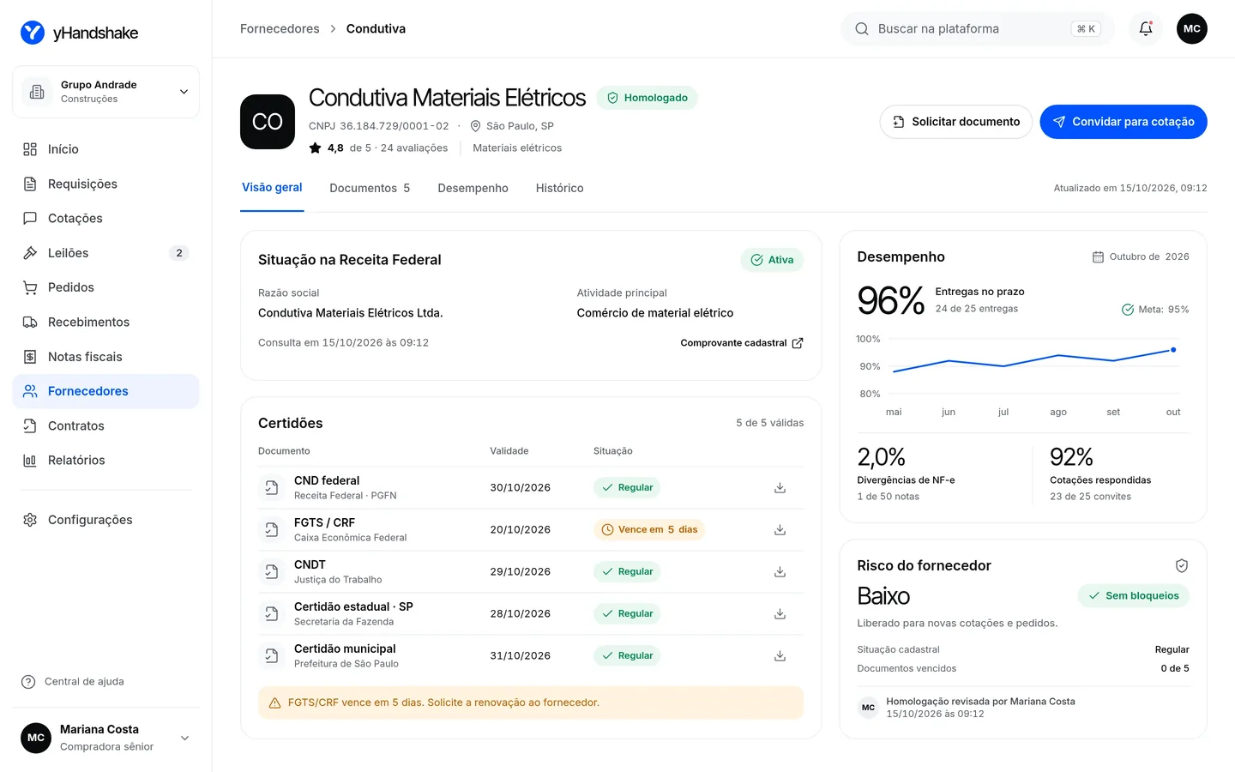Go to Fornecedores breadcrumb

coord(280,29)
